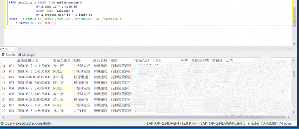The width and height of the screenshot is (299, 129).
Task: Click the date cell 2020-06-17 17:43:55.000
Action: (x=34, y=72)
